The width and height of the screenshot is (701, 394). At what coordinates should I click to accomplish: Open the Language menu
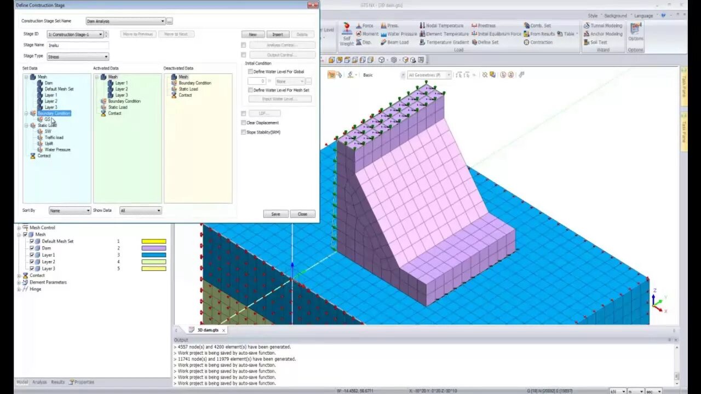[643, 16]
